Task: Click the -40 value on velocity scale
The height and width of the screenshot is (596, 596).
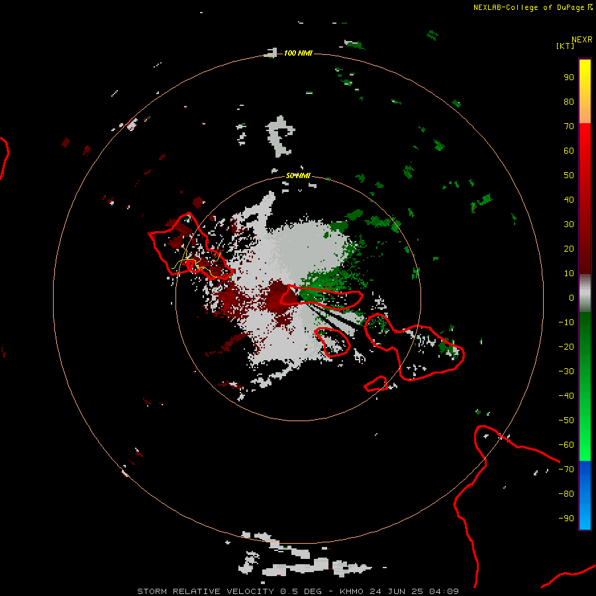Action: click(x=566, y=396)
